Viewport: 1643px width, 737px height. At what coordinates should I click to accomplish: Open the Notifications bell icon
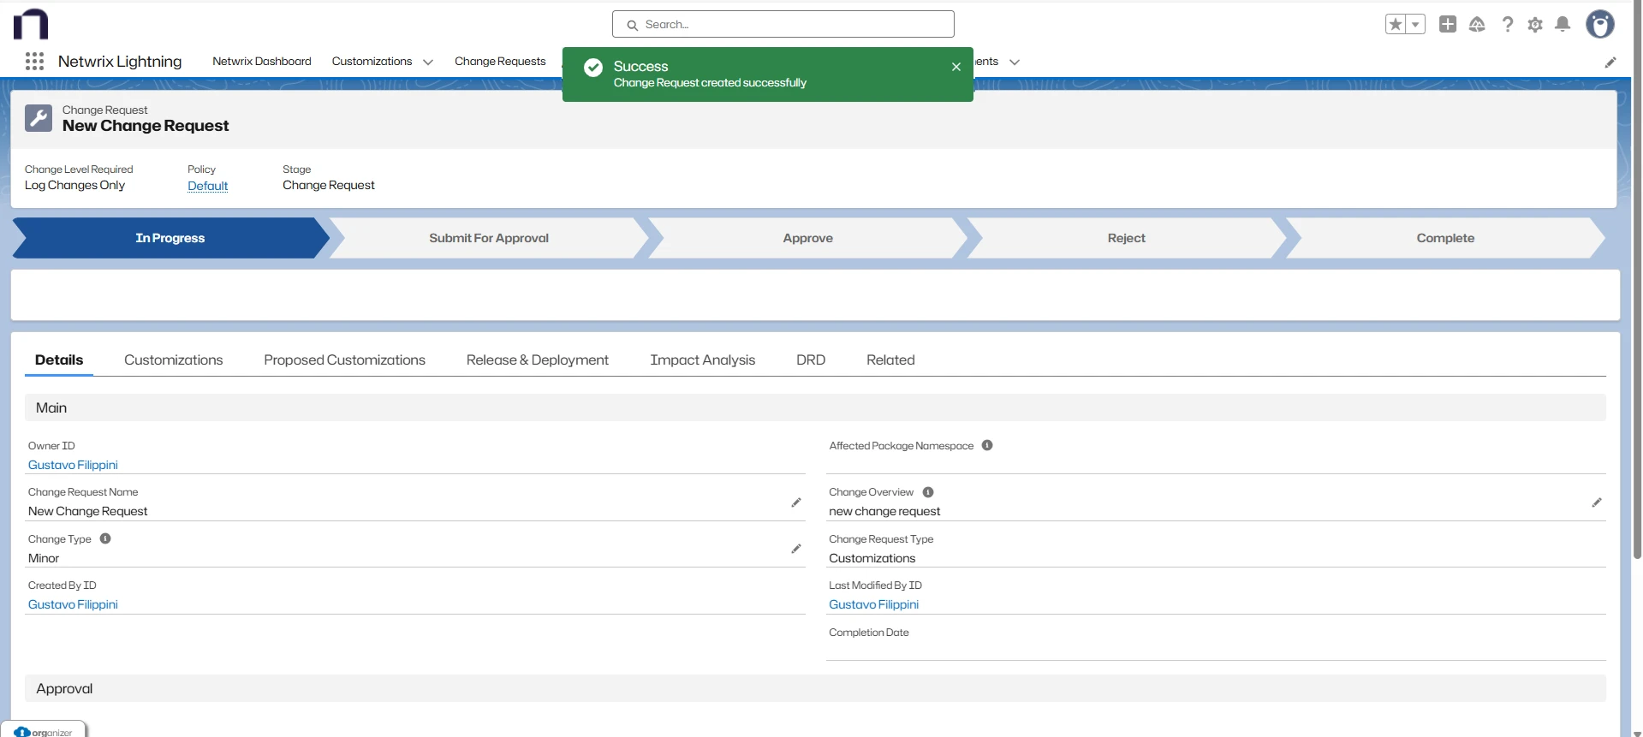coord(1563,25)
